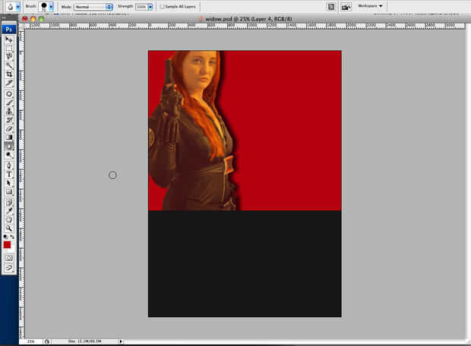The image size is (471, 346).
Task: Open the status bar info arrow menu
Action: coord(121,341)
